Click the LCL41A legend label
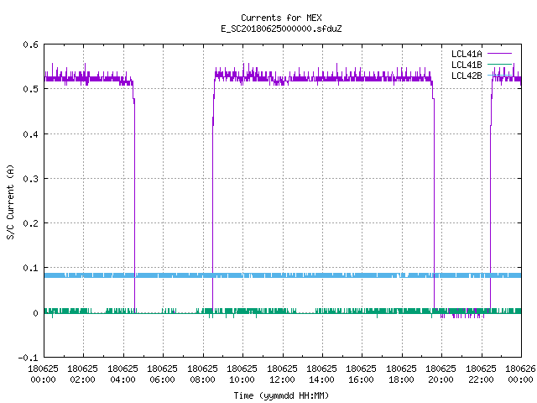537x403 pixels. [x=467, y=54]
